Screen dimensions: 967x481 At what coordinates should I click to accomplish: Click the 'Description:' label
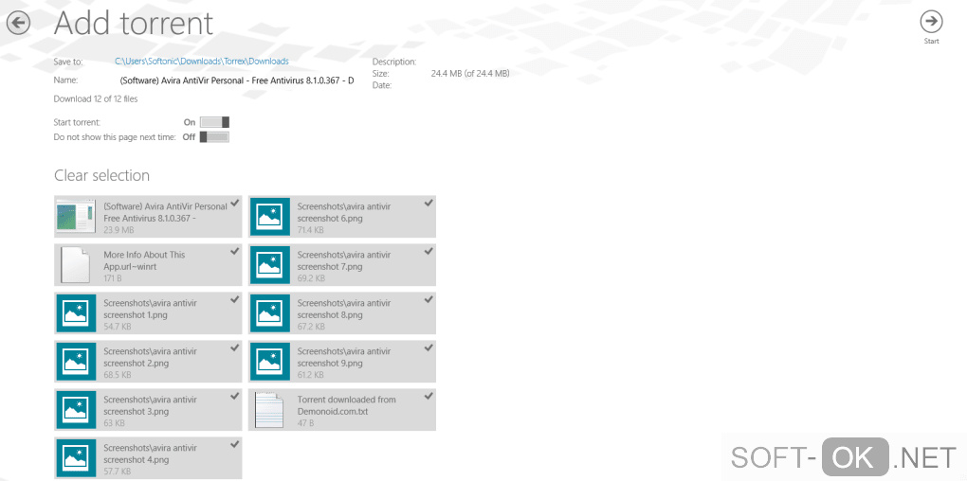[x=394, y=62]
